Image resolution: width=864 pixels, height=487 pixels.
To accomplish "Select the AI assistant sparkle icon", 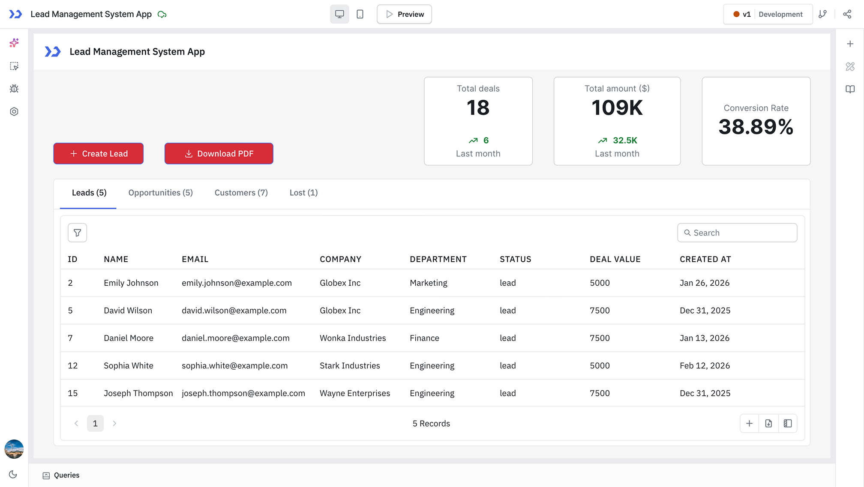I will 14,43.
